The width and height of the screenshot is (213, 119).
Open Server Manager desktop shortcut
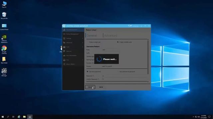click(x=4, y=72)
